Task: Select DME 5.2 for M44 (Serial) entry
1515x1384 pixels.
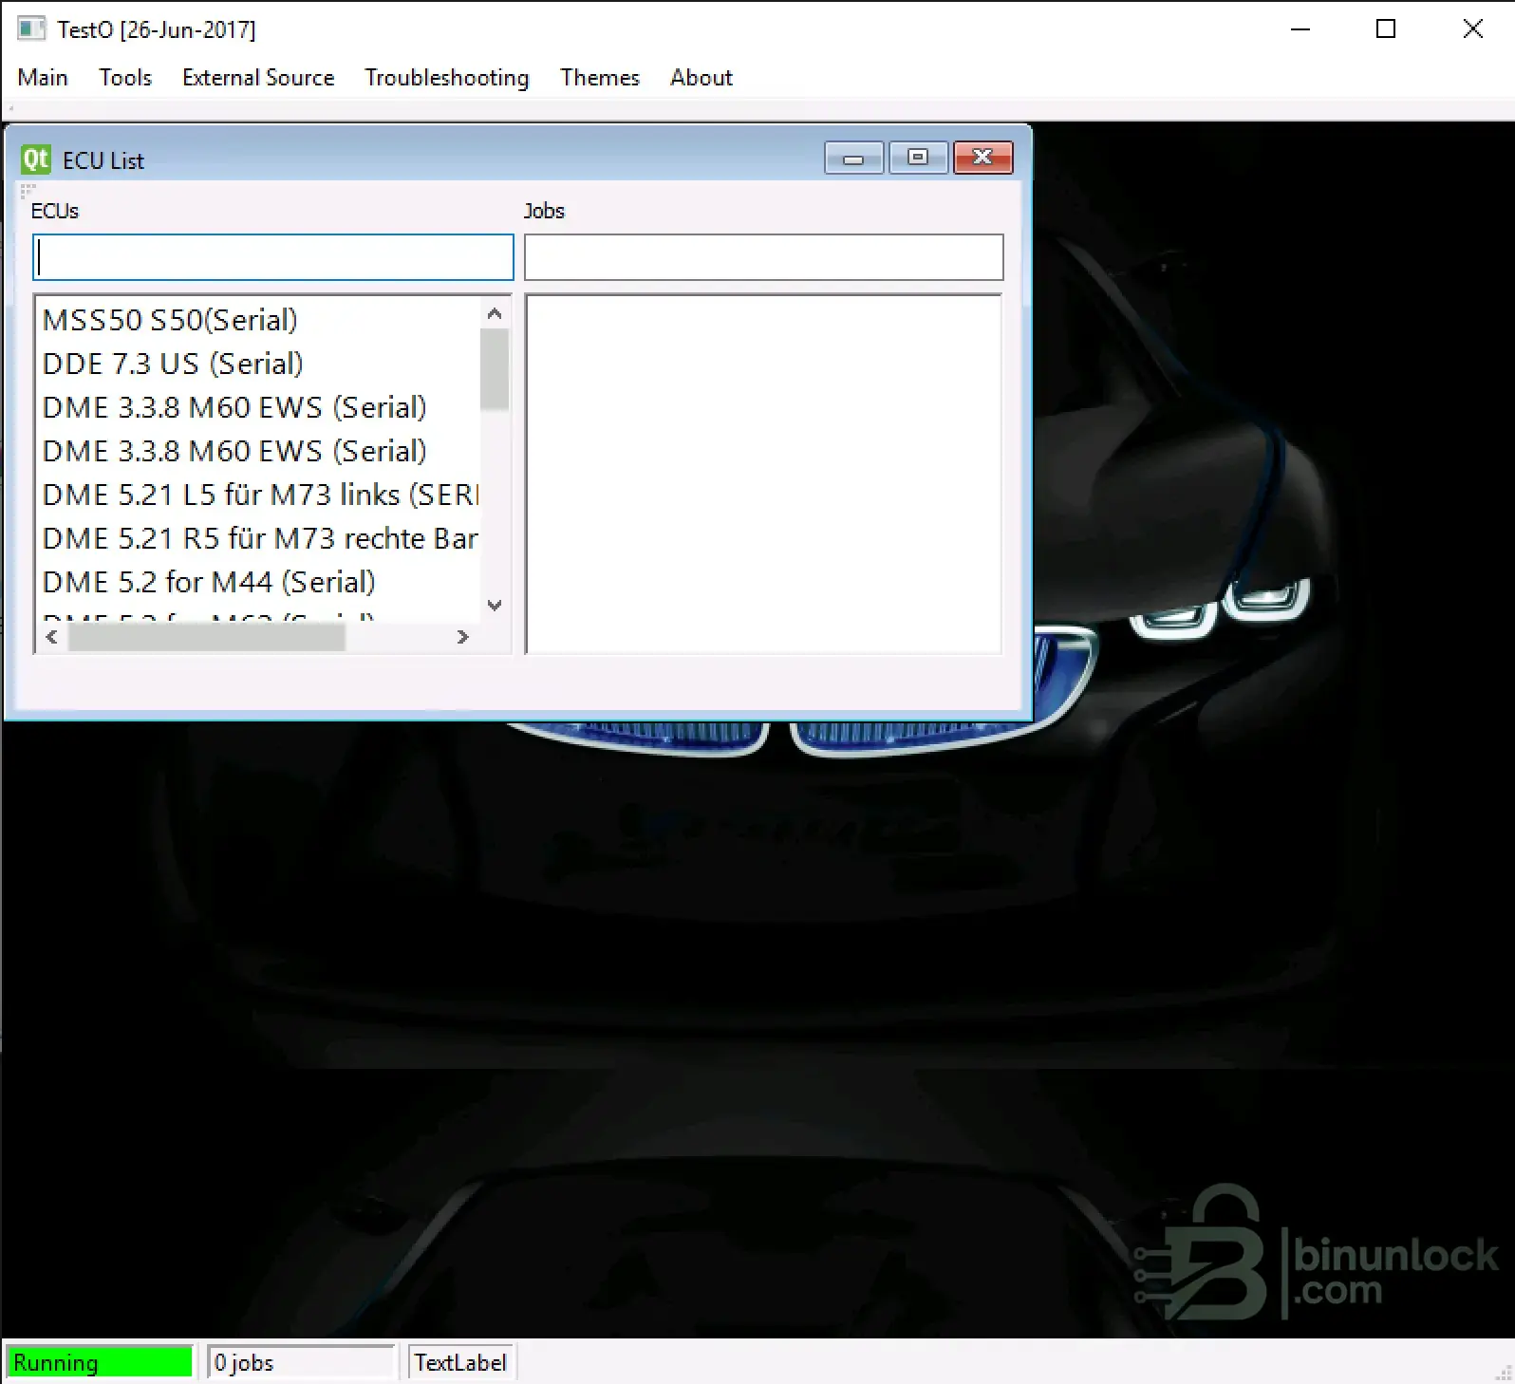Action: 258,582
